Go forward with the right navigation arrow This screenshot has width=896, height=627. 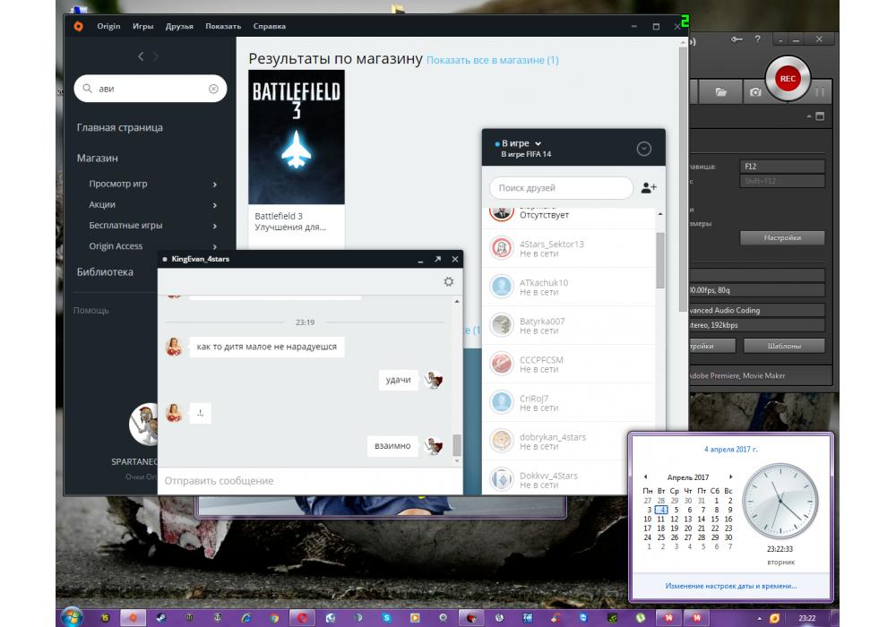tap(156, 56)
